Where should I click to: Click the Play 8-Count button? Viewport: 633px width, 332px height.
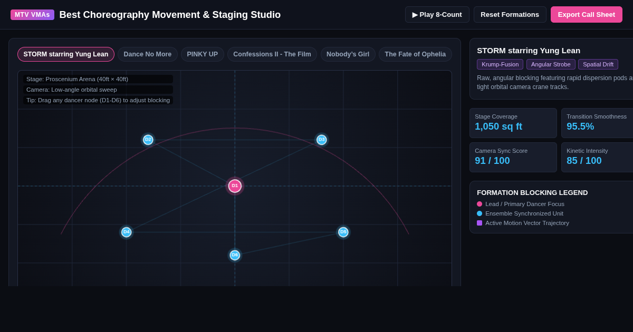pyautogui.click(x=437, y=14)
